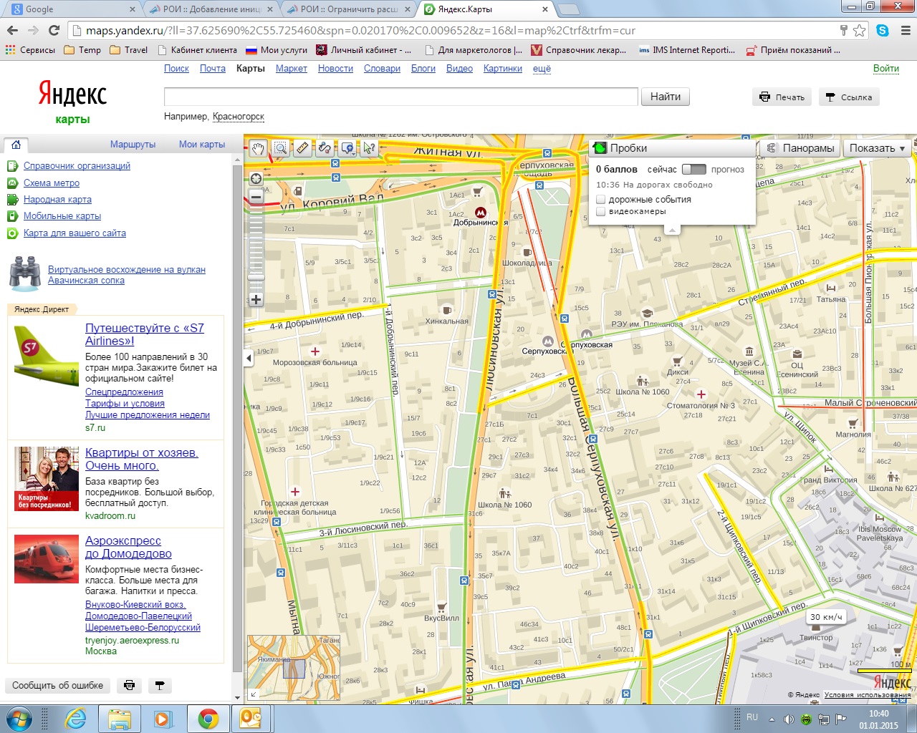Zoom out with the minus button on map
The image size is (917, 733).
click(x=256, y=197)
